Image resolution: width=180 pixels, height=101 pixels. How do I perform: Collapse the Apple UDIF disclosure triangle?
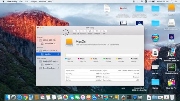(37, 61)
